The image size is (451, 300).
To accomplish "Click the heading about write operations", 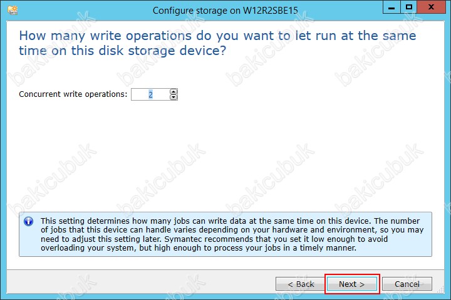I will pyautogui.click(x=217, y=43).
